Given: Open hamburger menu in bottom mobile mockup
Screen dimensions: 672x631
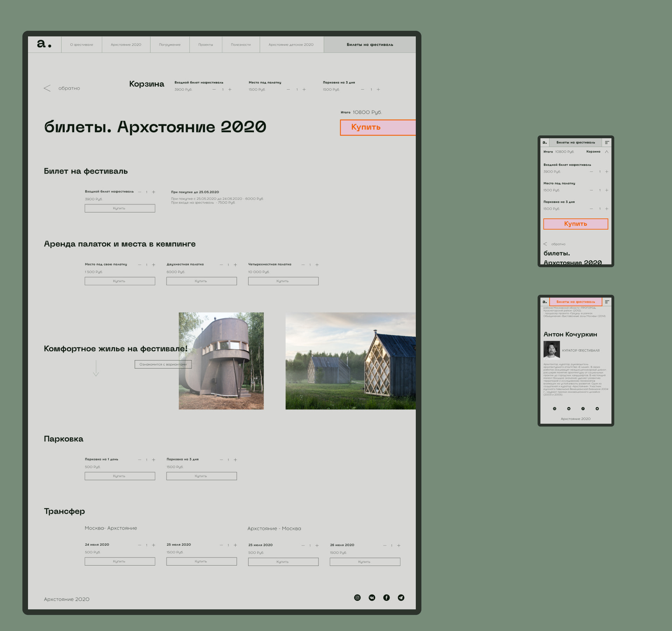Looking at the screenshot, I should click(x=607, y=302).
